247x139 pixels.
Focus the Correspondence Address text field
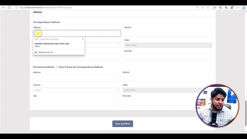pyautogui.click(x=77, y=33)
